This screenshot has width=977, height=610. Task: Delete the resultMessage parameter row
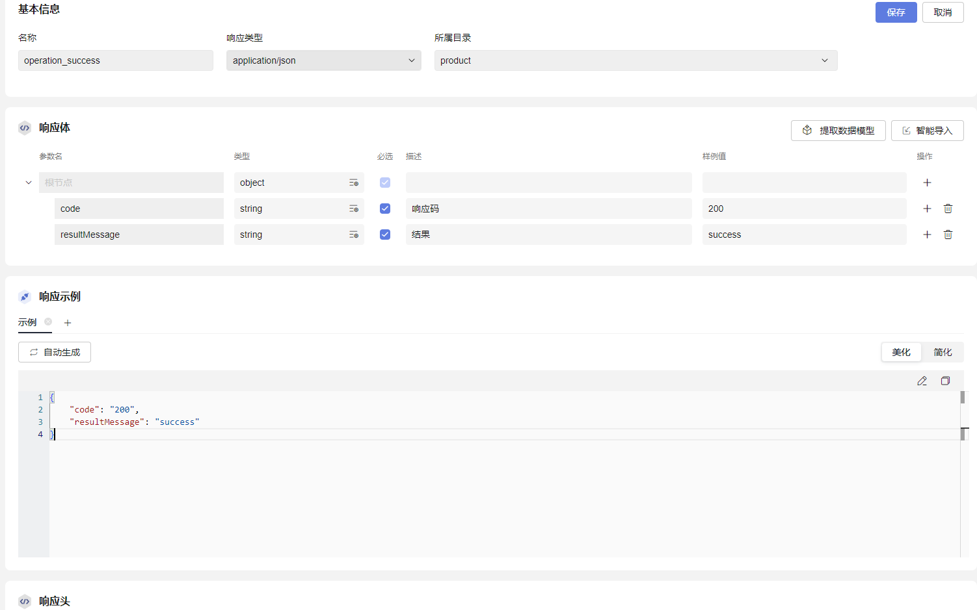pos(948,235)
